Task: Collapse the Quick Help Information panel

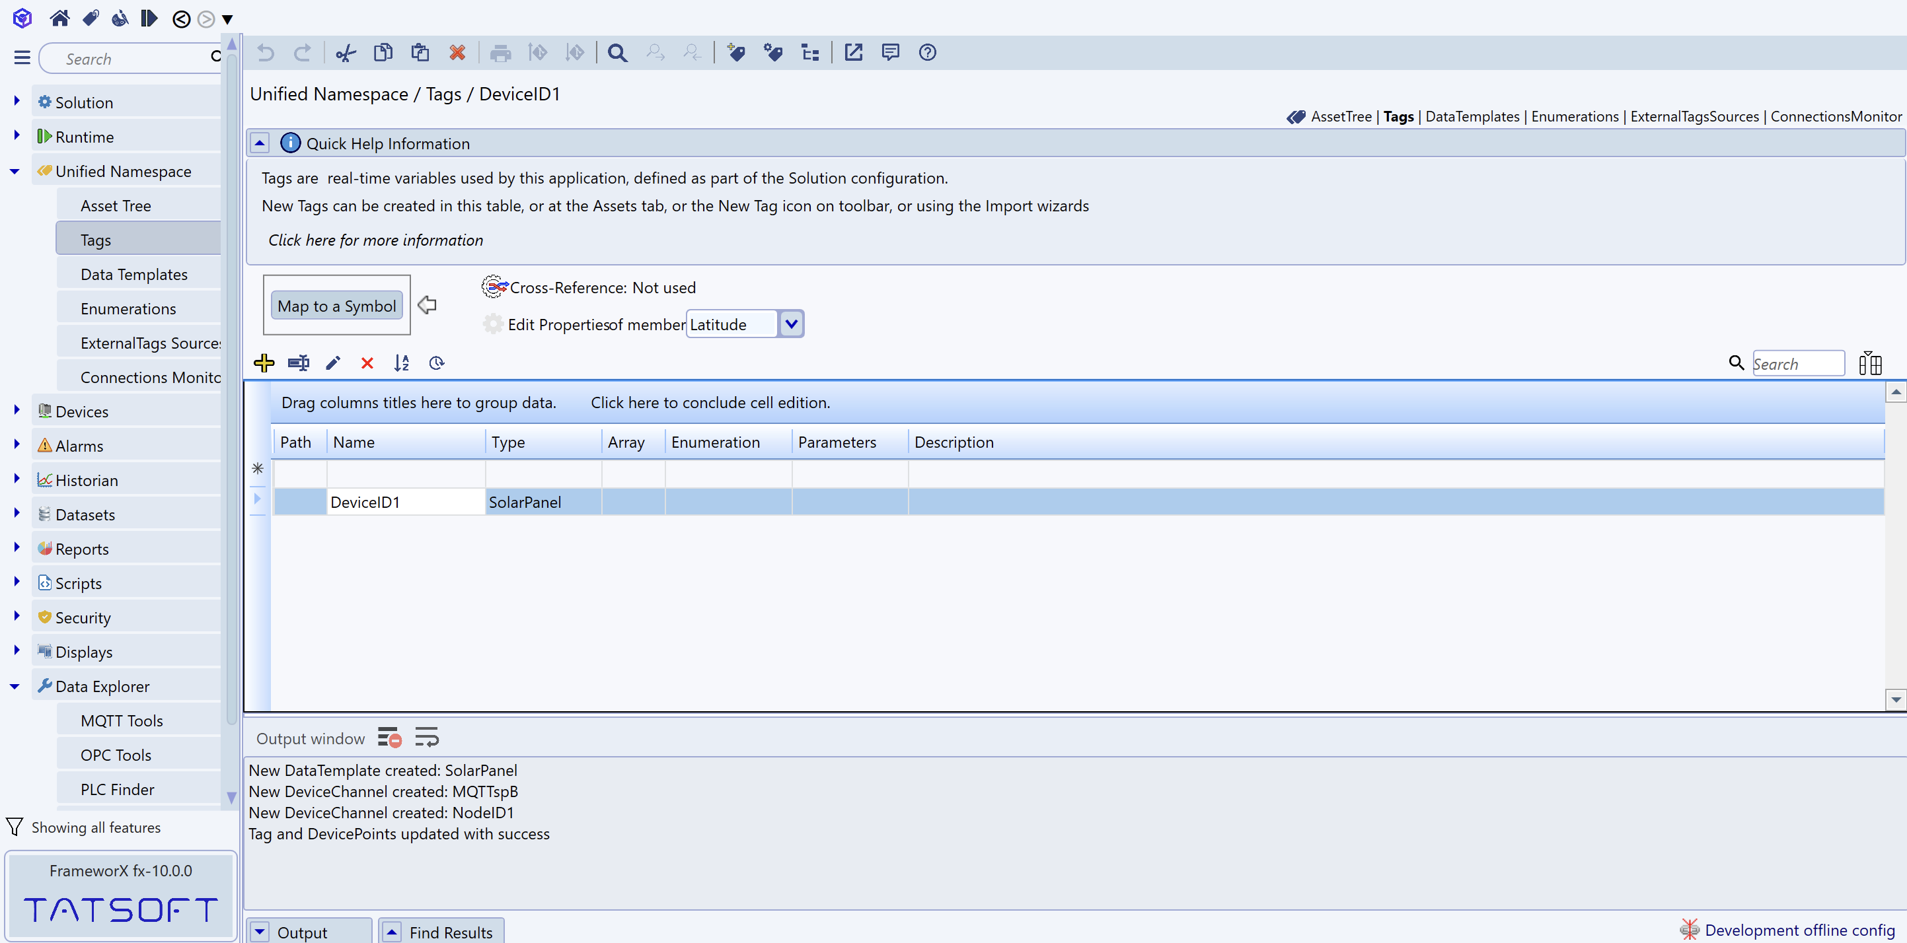Action: click(x=260, y=143)
